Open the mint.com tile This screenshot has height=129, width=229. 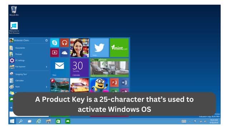click(x=119, y=48)
